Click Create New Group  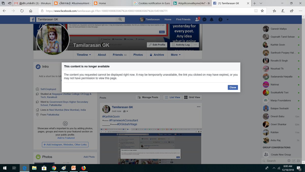click(x=281, y=155)
